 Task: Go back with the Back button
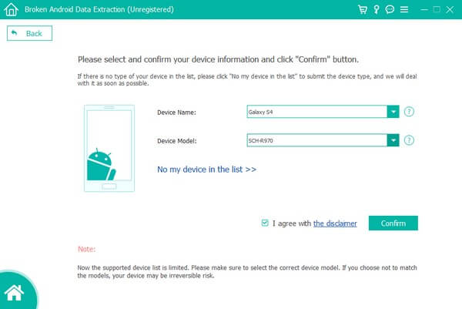(x=29, y=33)
